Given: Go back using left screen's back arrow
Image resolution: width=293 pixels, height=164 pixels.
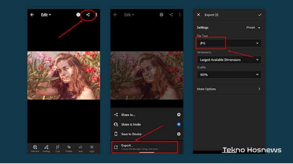Looking at the screenshot, I should tap(32, 15).
